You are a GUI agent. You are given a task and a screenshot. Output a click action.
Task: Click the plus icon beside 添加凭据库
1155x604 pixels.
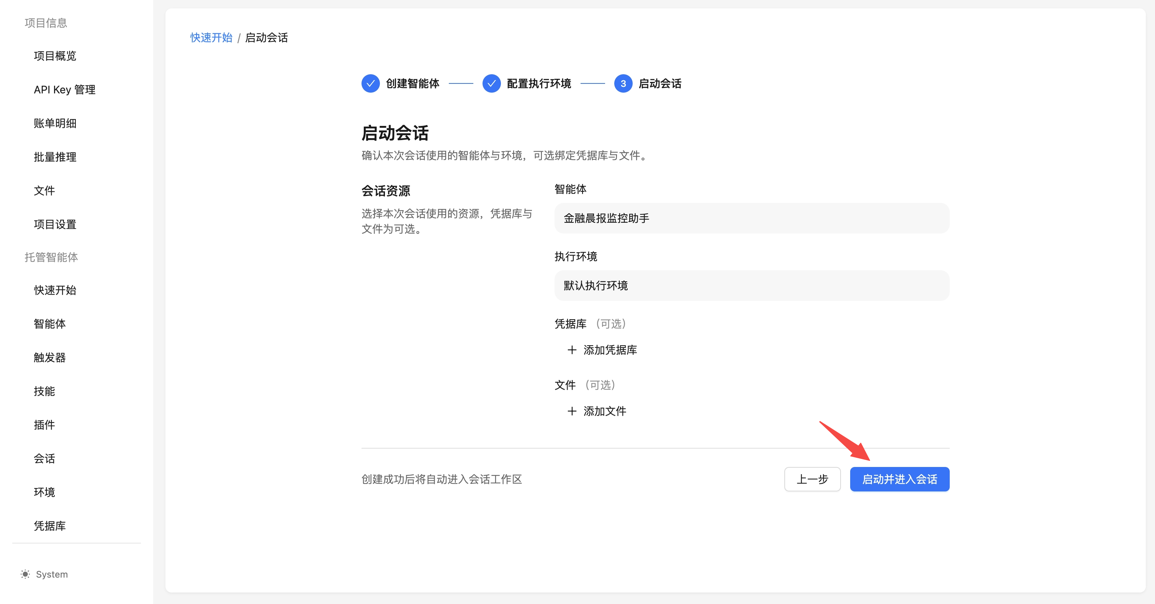pyautogui.click(x=572, y=350)
